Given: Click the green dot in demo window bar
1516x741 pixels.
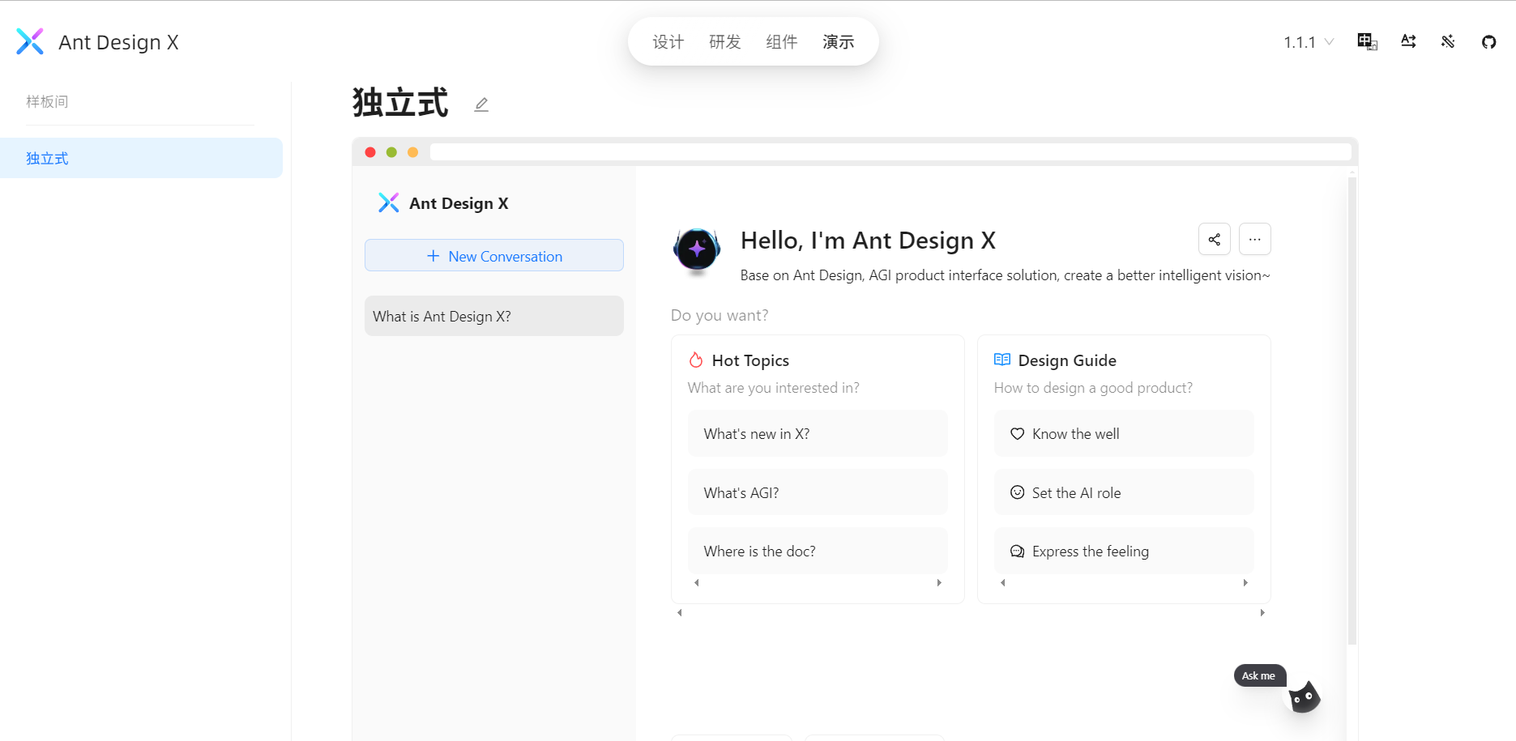Looking at the screenshot, I should point(391,152).
